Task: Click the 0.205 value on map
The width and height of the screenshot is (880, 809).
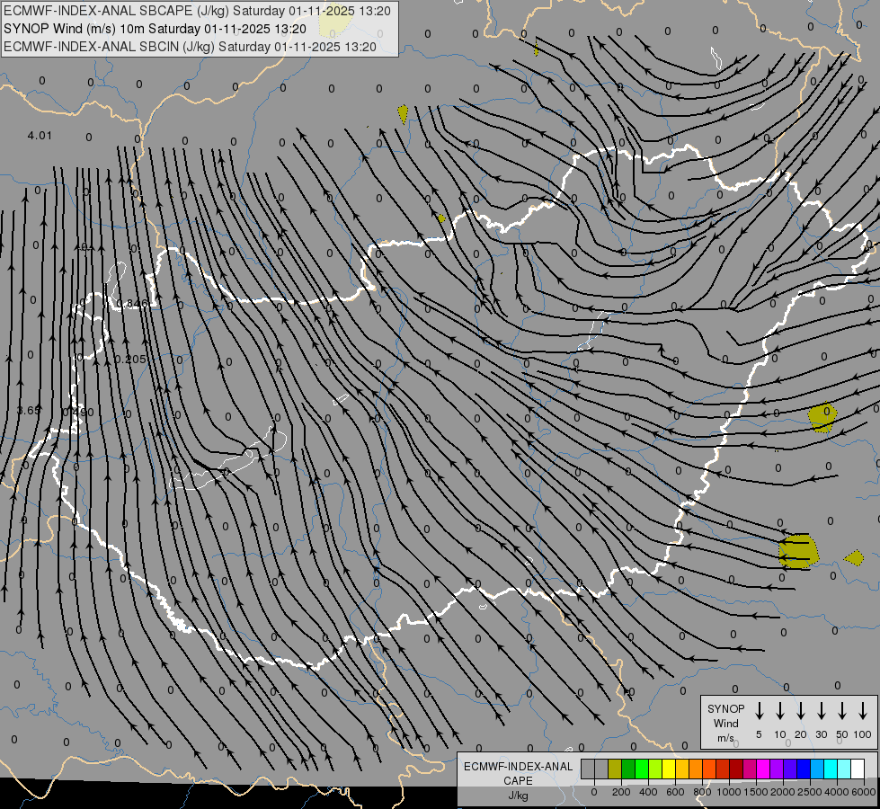Action: tap(129, 359)
